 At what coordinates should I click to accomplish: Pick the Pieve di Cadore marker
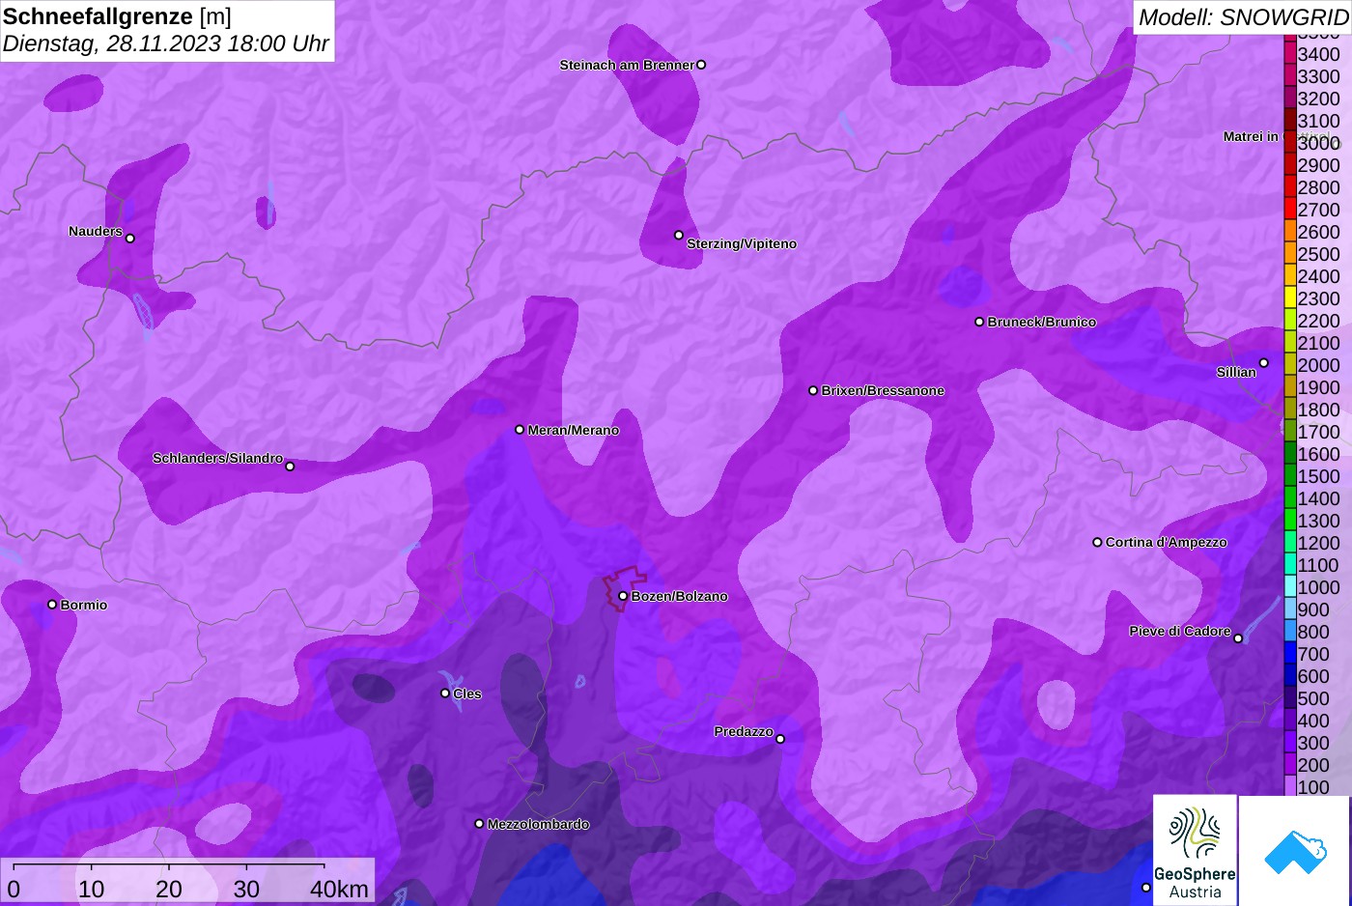pyautogui.click(x=1238, y=638)
